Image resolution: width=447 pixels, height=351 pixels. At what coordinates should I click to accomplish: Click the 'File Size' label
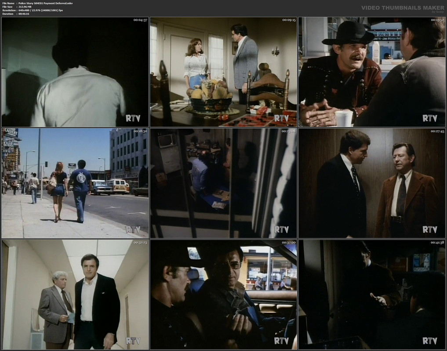7,7
